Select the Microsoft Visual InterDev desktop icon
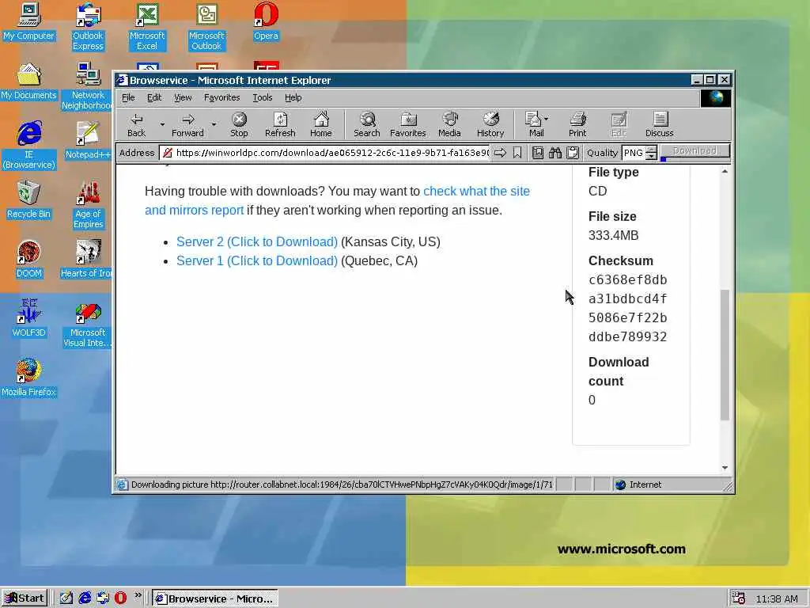The width and height of the screenshot is (810, 608). (89, 323)
